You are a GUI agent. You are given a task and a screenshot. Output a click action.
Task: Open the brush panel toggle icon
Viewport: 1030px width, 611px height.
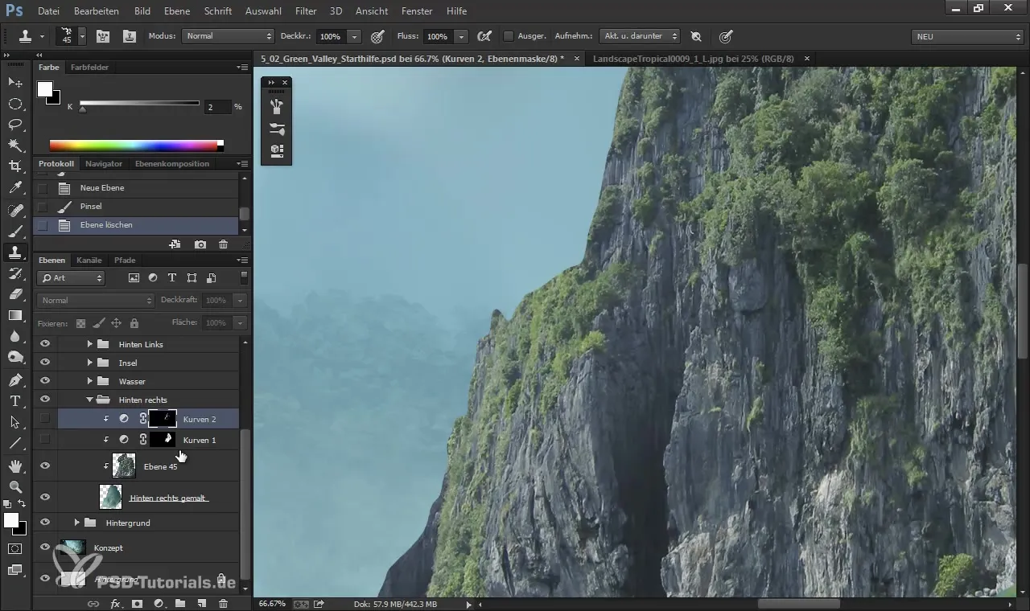click(105, 36)
